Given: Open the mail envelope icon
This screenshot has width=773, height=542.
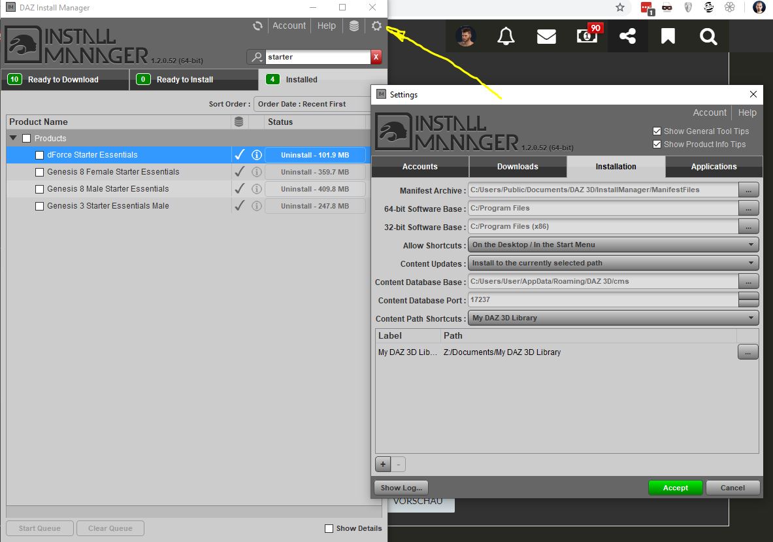Looking at the screenshot, I should tap(546, 37).
